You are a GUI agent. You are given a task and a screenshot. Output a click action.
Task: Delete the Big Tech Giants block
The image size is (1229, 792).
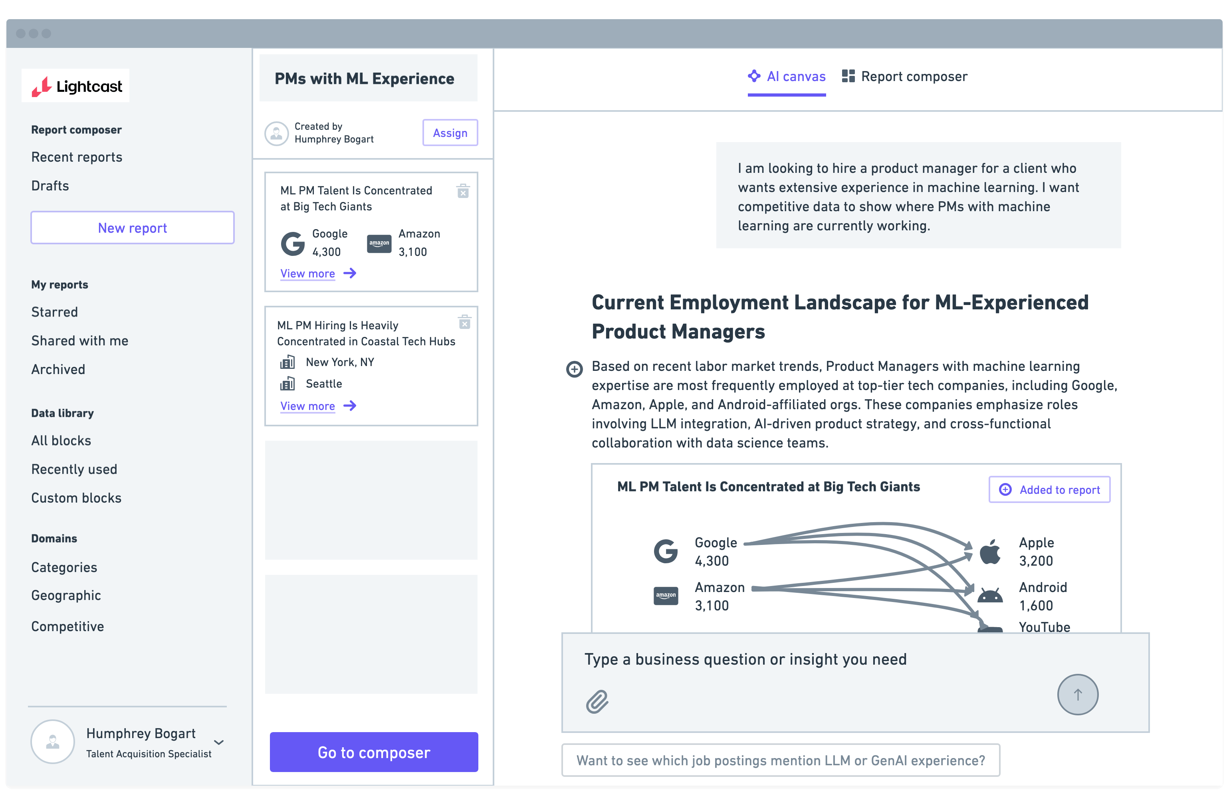(x=462, y=191)
